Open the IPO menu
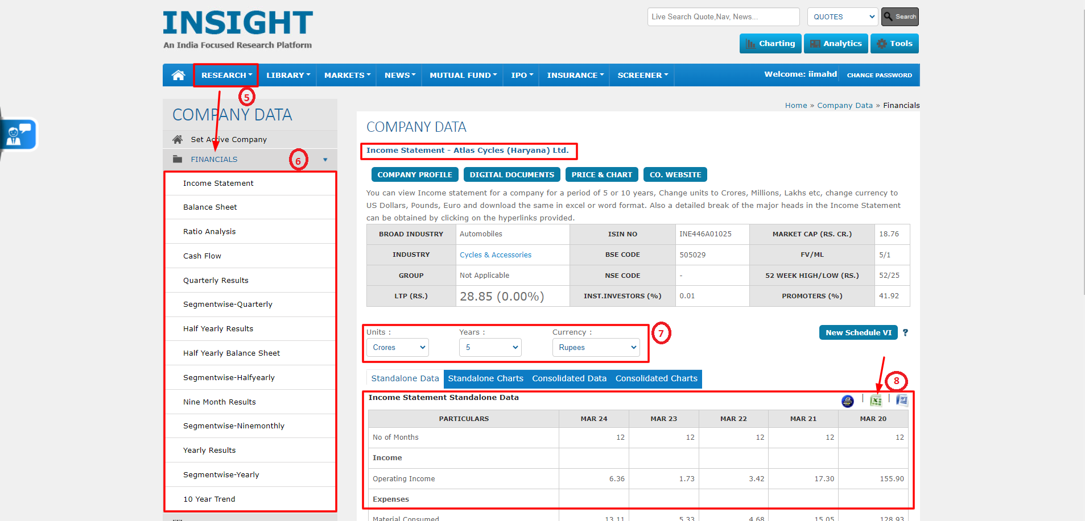1085x521 pixels. (521, 75)
